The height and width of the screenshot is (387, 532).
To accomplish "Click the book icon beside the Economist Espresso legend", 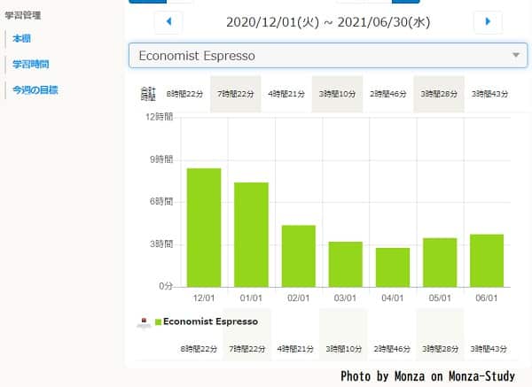I will pyautogui.click(x=143, y=322).
